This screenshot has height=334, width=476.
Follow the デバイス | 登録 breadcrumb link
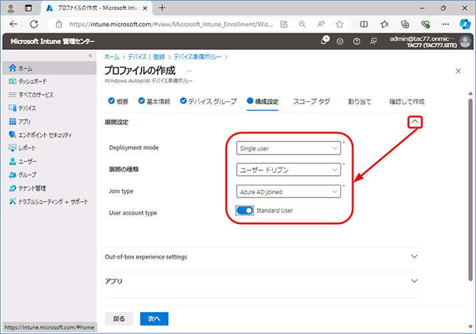[146, 57]
